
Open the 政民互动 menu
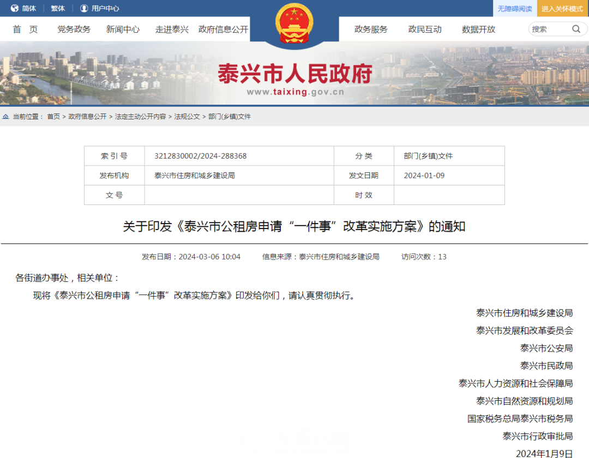point(425,29)
